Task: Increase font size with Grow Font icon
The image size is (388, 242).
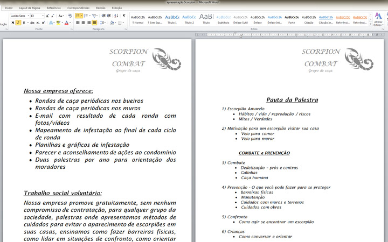Action: [47, 16]
